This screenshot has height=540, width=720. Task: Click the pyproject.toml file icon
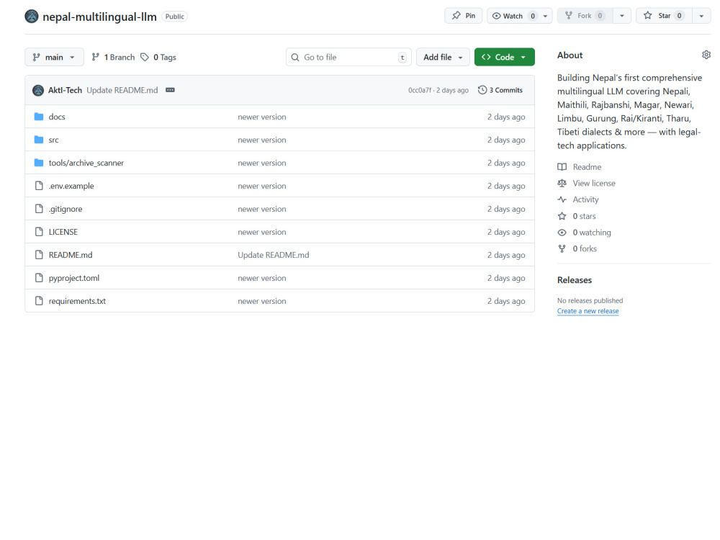39,278
